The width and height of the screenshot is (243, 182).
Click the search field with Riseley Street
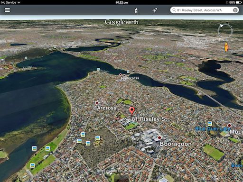point(205,10)
